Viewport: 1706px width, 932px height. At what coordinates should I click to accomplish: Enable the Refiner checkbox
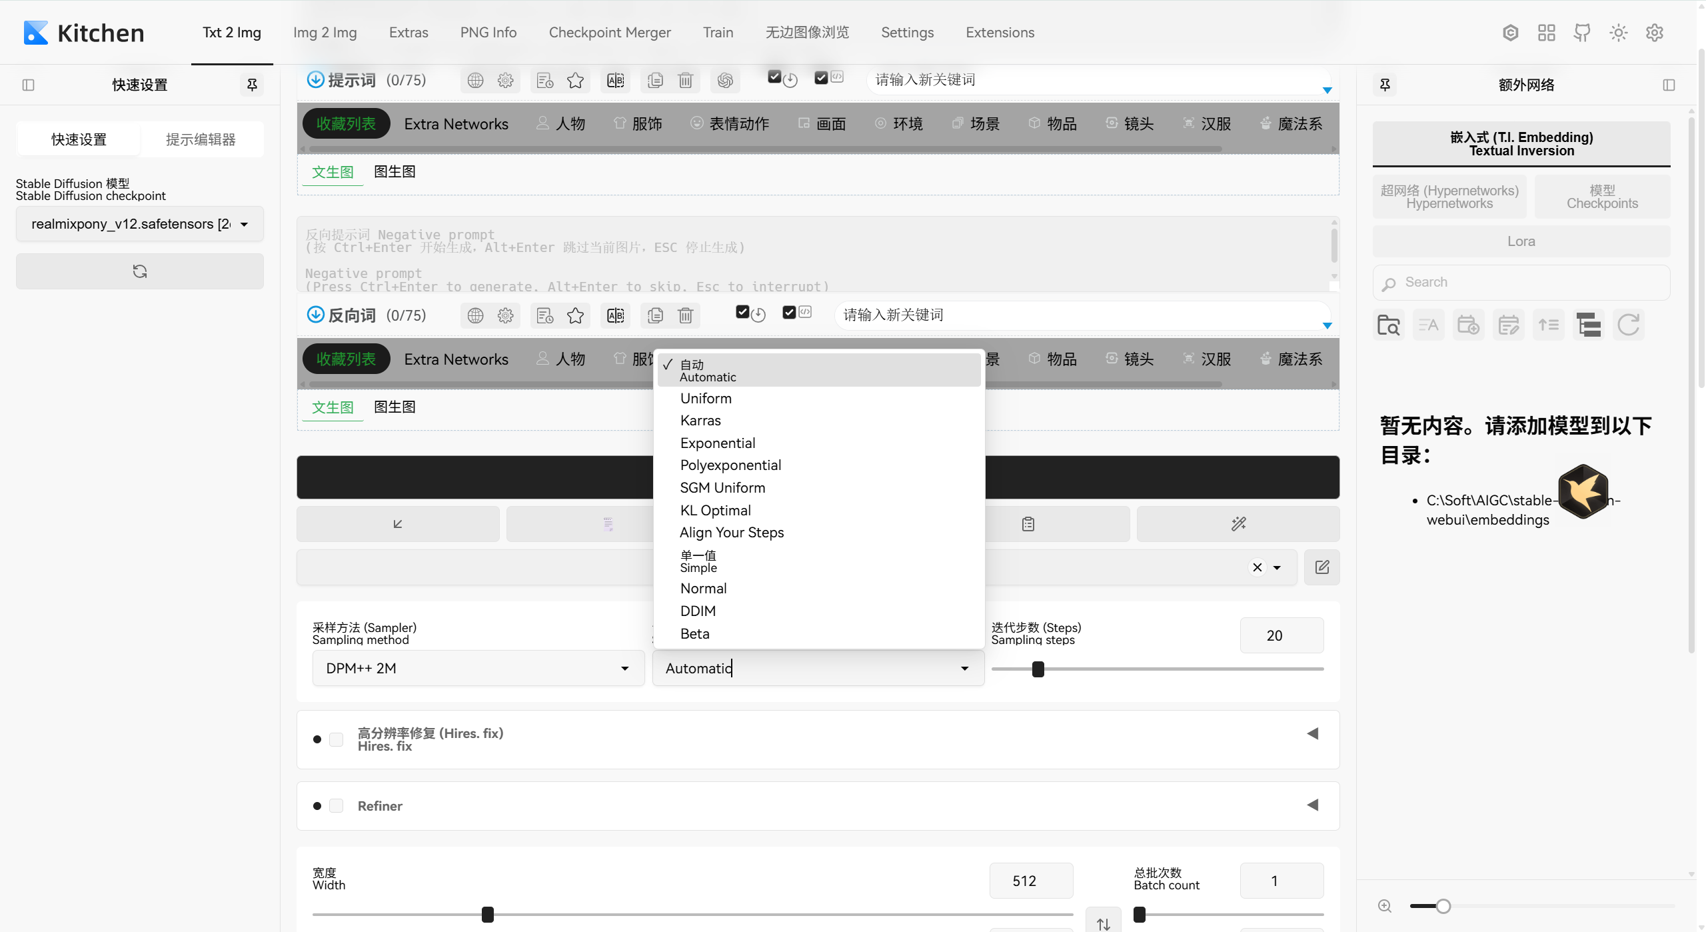(337, 805)
